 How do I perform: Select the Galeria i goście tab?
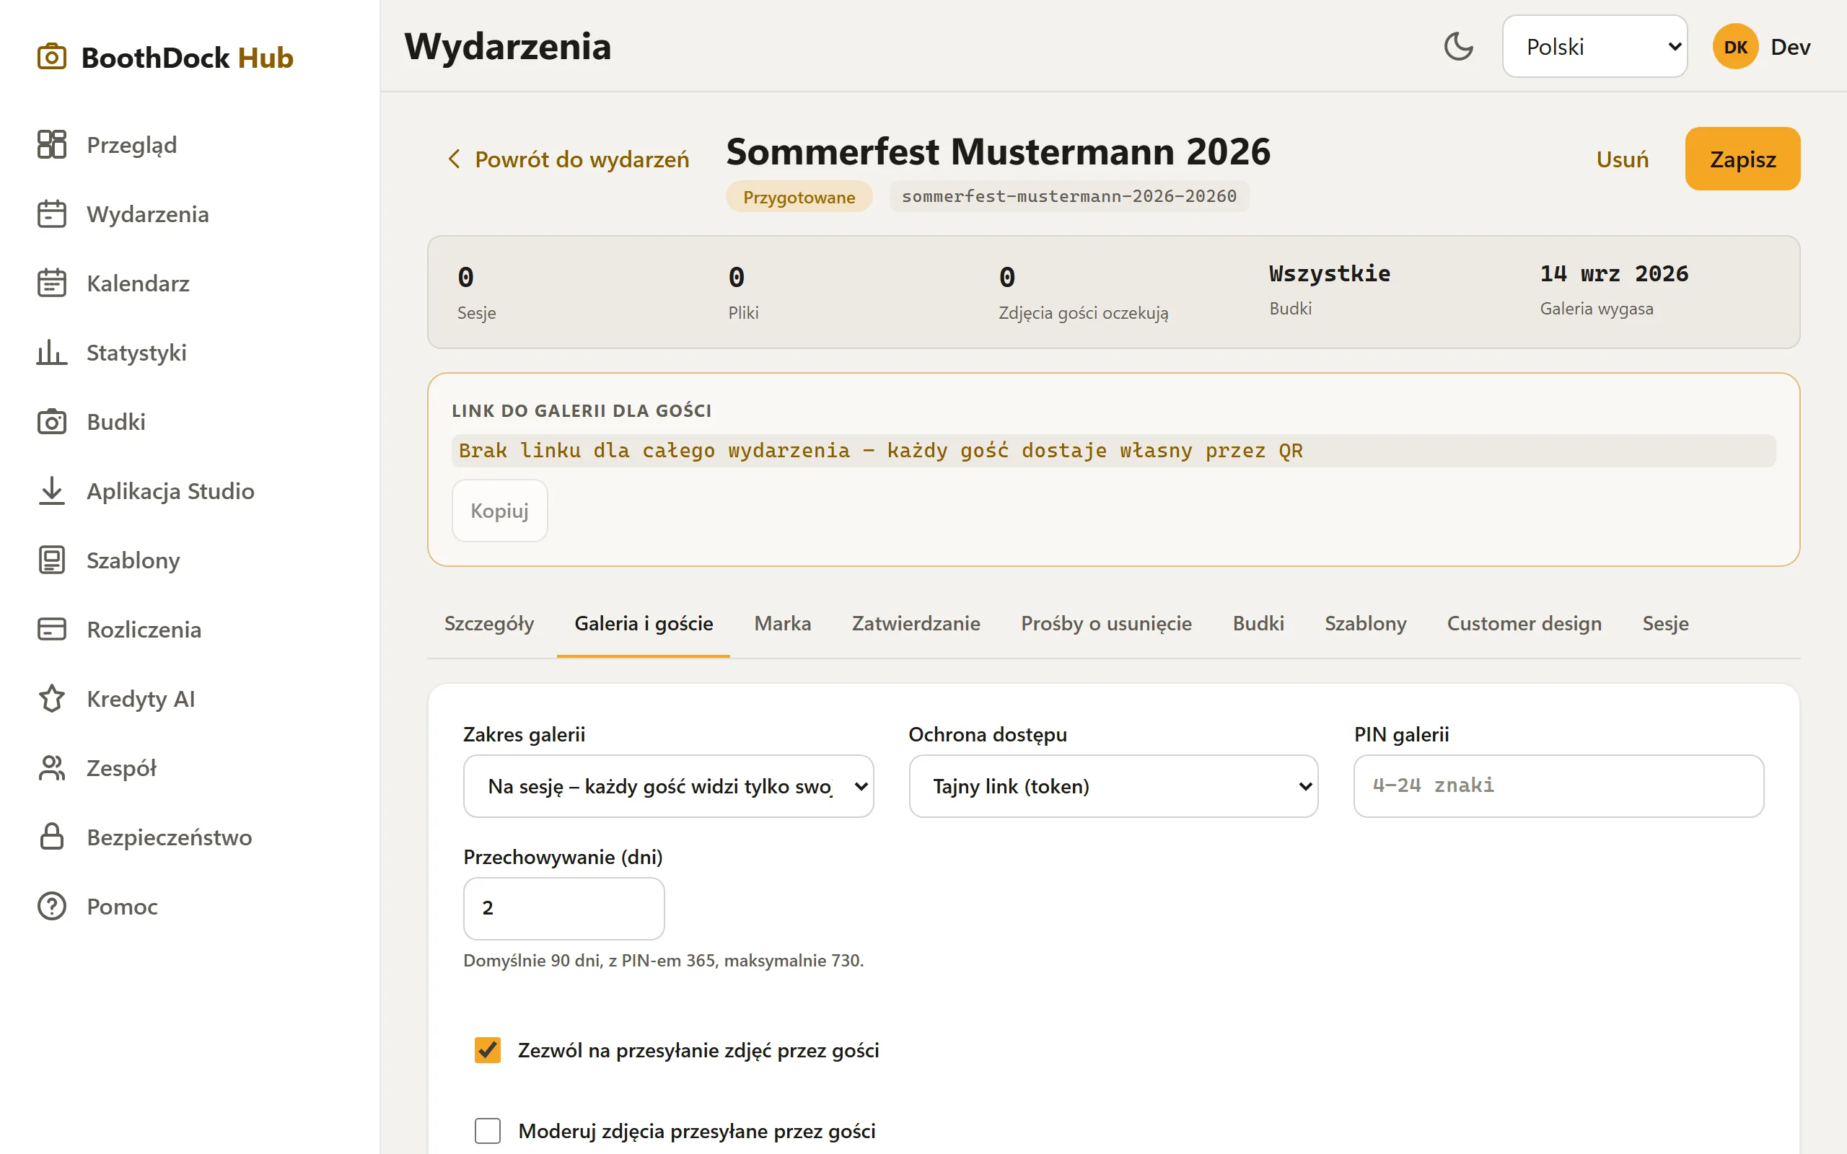point(644,624)
